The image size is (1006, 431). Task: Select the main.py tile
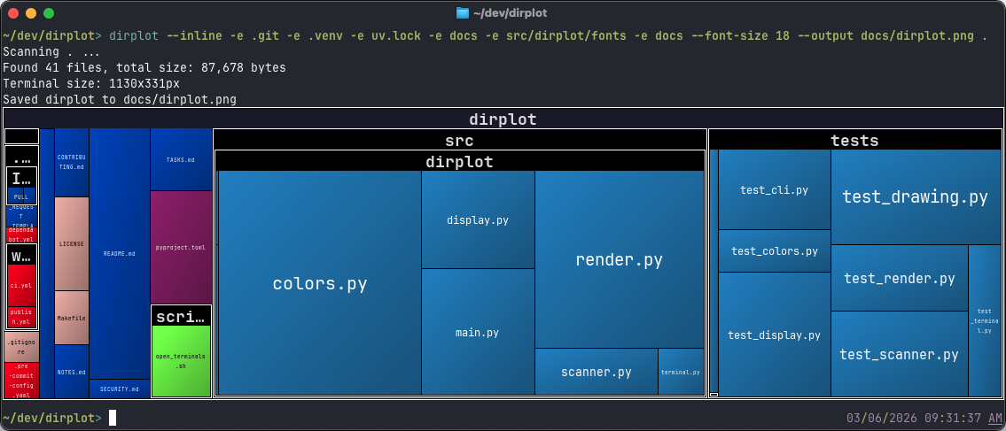coord(478,333)
